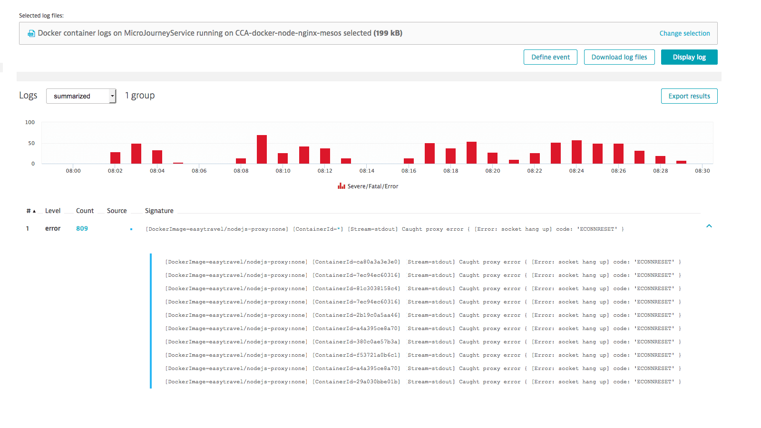Click the Selected log files header label

tap(40, 15)
